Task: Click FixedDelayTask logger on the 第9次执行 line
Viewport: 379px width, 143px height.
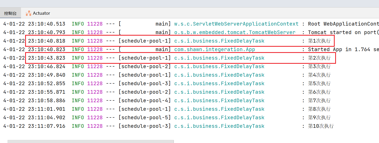Action: click(x=219, y=117)
